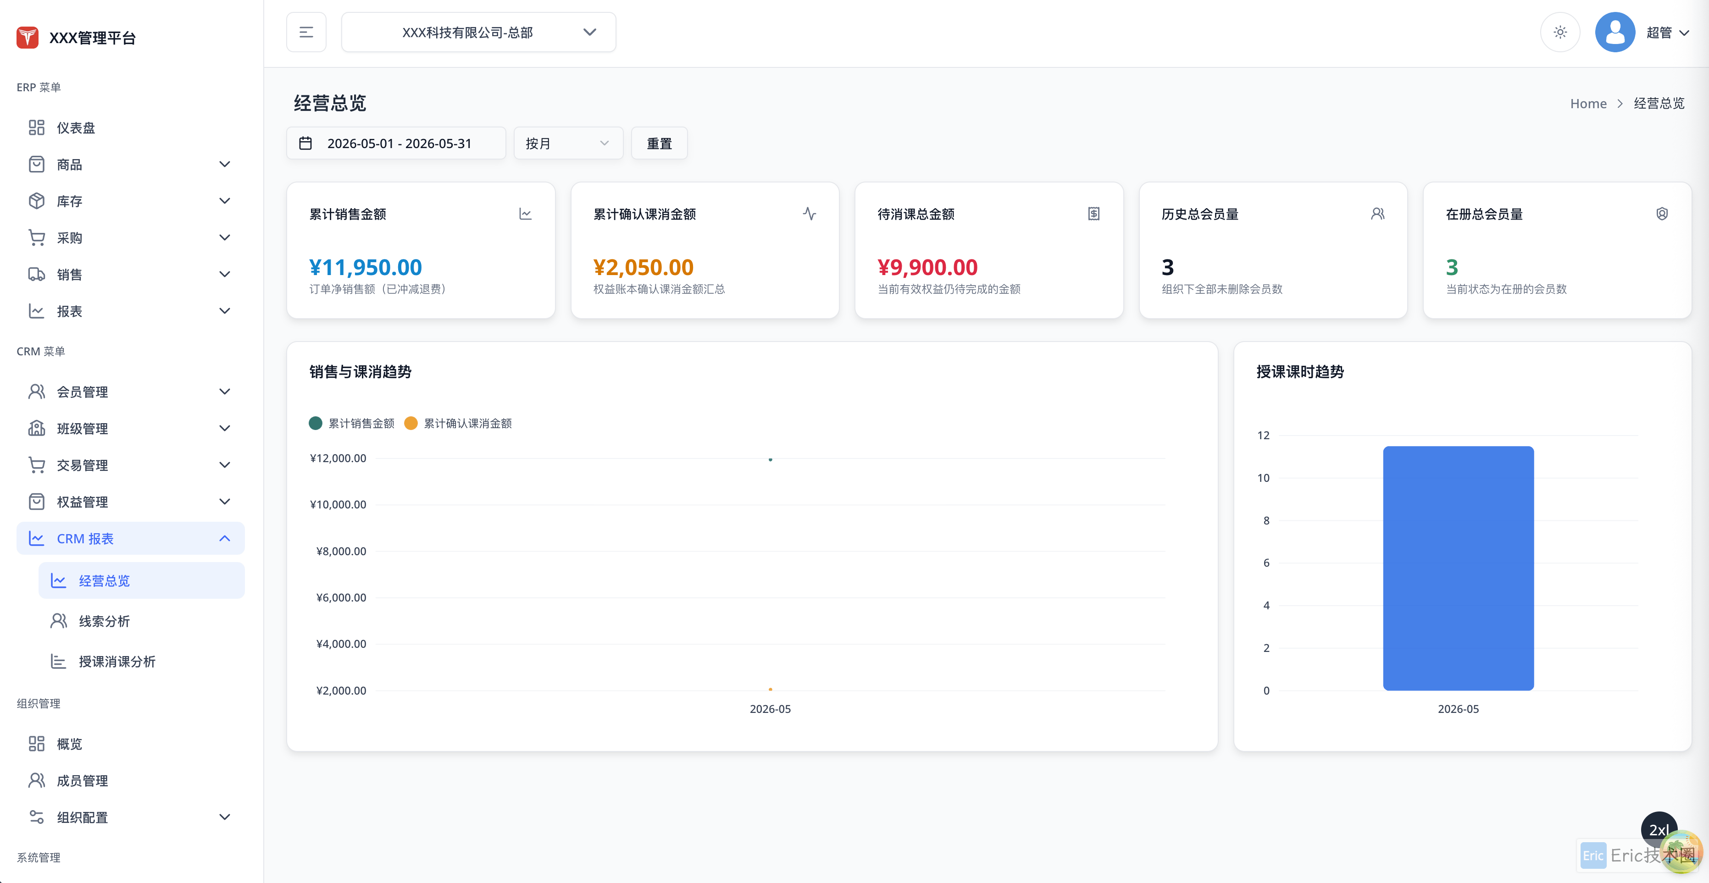
Task: Click the 班级管理 school icon
Action: tap(37, 428)
